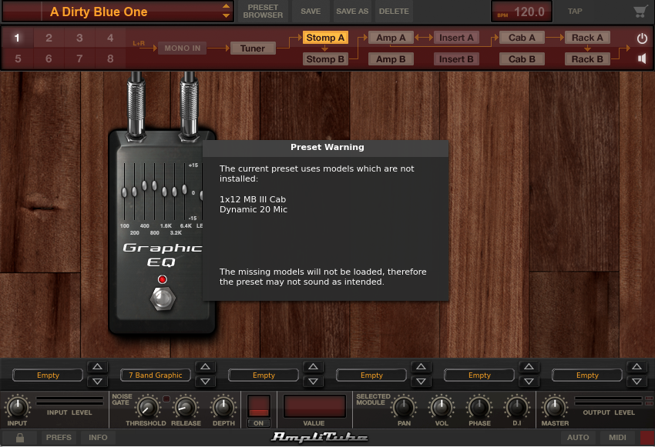The image size is (655, 447).
Task: Click the SAVE button
Action: point(311,12)
